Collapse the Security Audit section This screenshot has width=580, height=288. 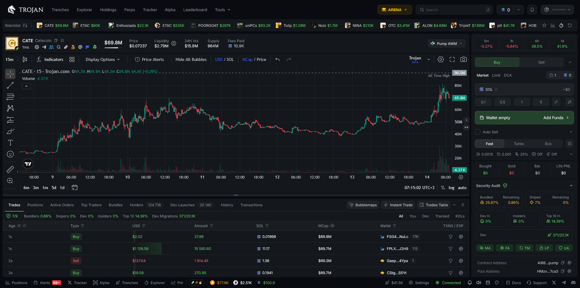(571, 185)
